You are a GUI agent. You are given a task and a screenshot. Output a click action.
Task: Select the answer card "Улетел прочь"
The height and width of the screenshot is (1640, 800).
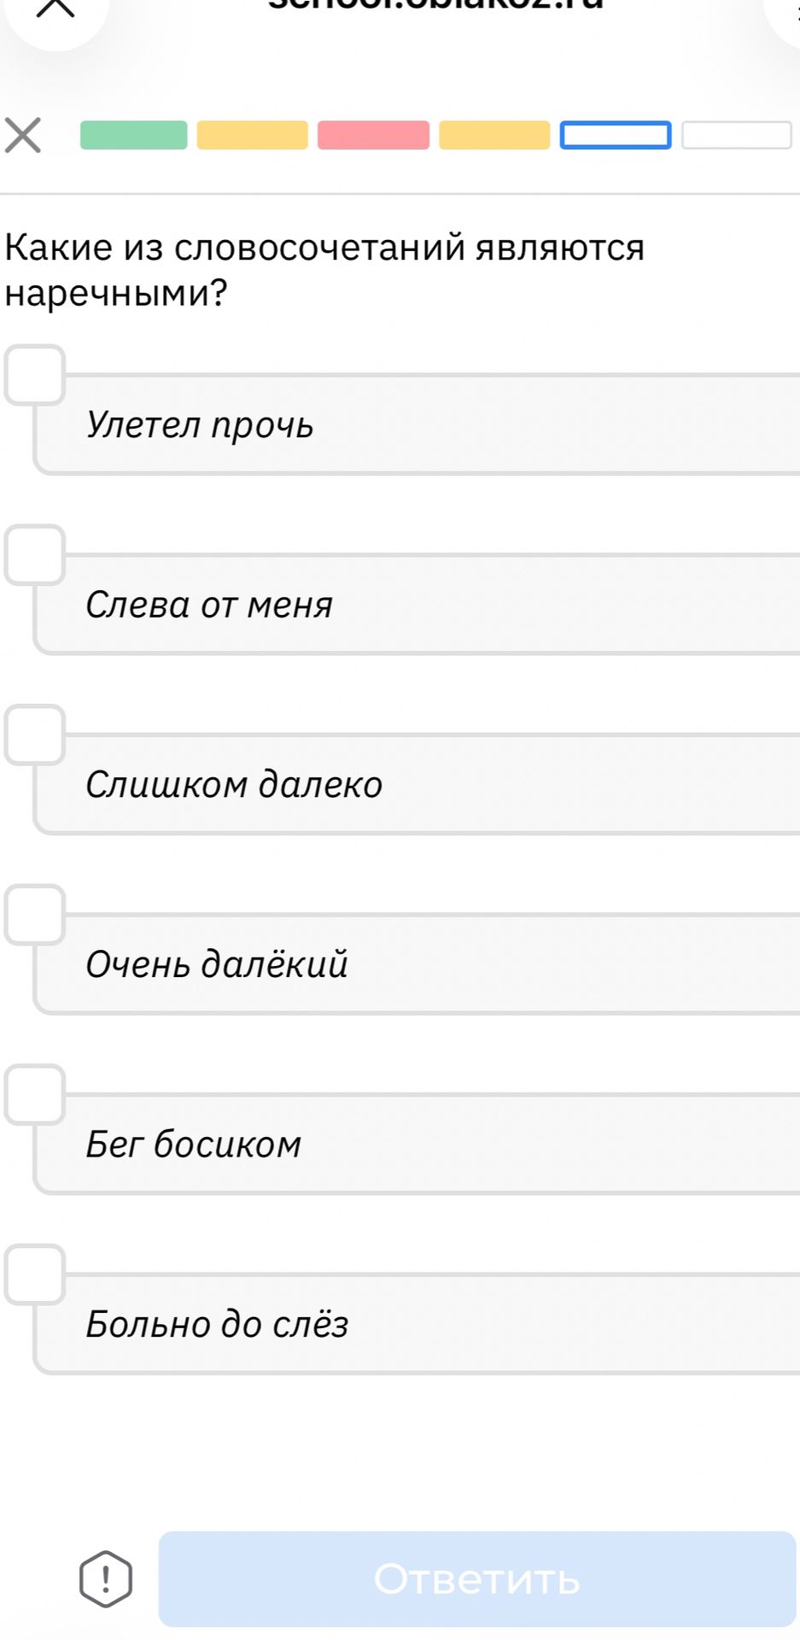pos(417,424)
